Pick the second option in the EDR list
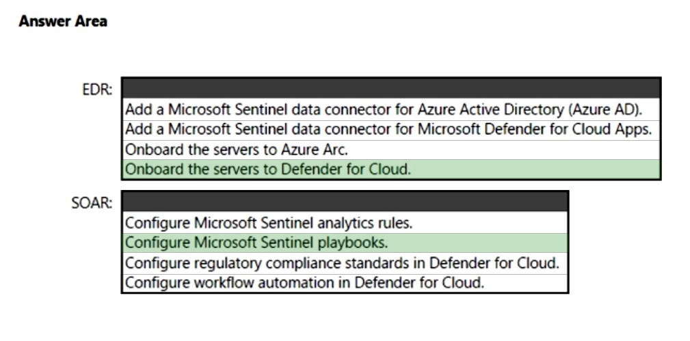Screen dimensions: 690x341 click(x=388, y=129)
